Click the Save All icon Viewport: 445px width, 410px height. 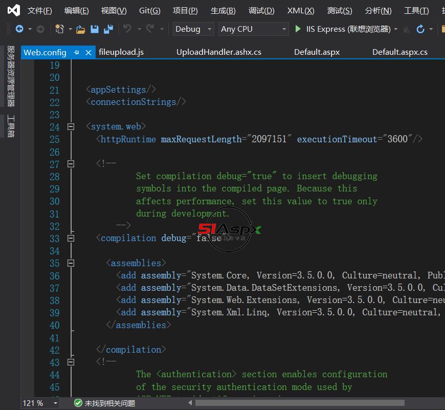pyautogui.click(x=108, y=29)
